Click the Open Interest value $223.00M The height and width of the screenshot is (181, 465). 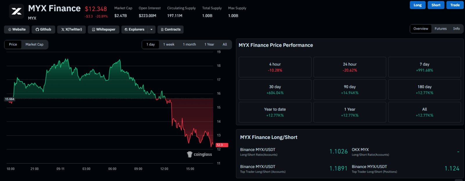click(x=147, y=16)
